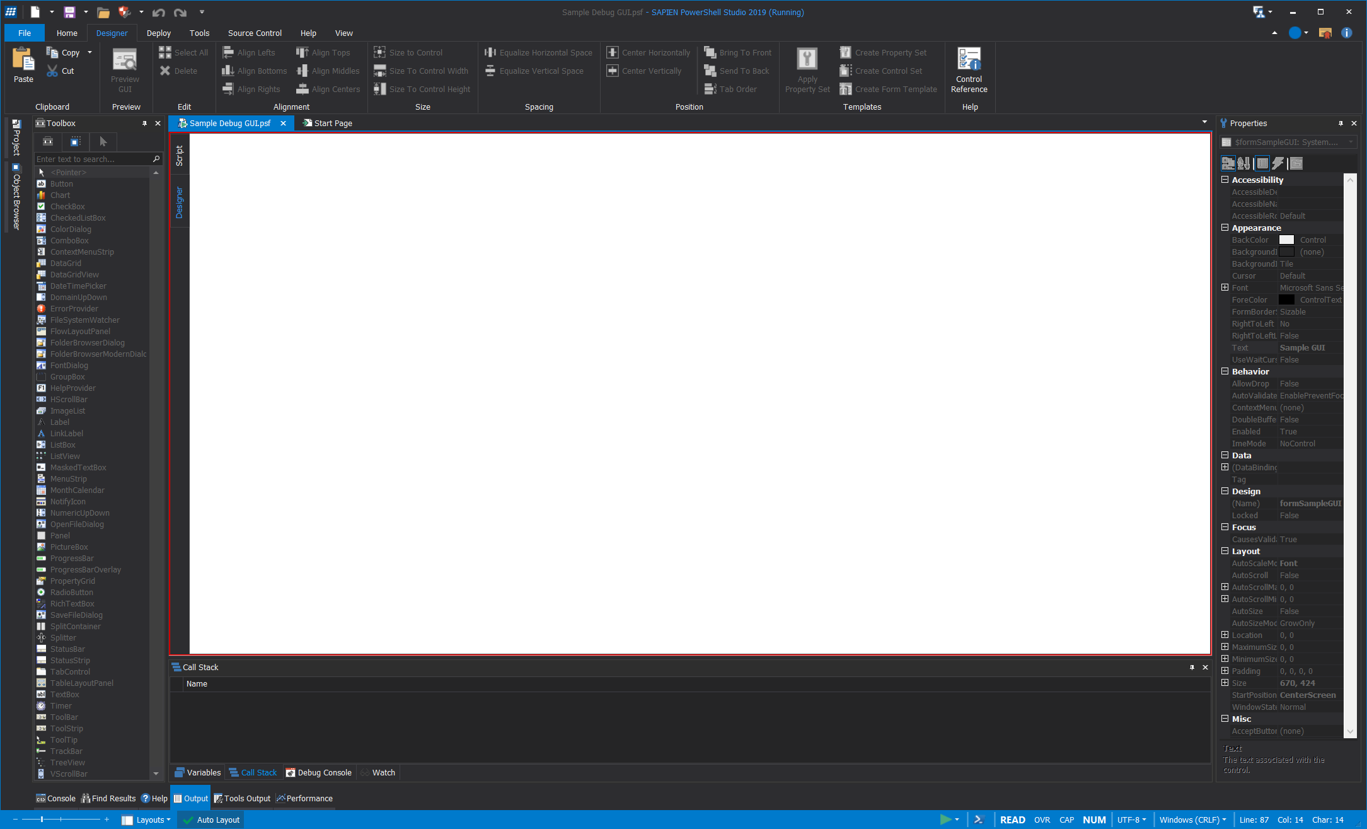Viewport: 1367px width, 829px height.
Task: Open the Copy dropdown arrow
Action: point(89,52)
